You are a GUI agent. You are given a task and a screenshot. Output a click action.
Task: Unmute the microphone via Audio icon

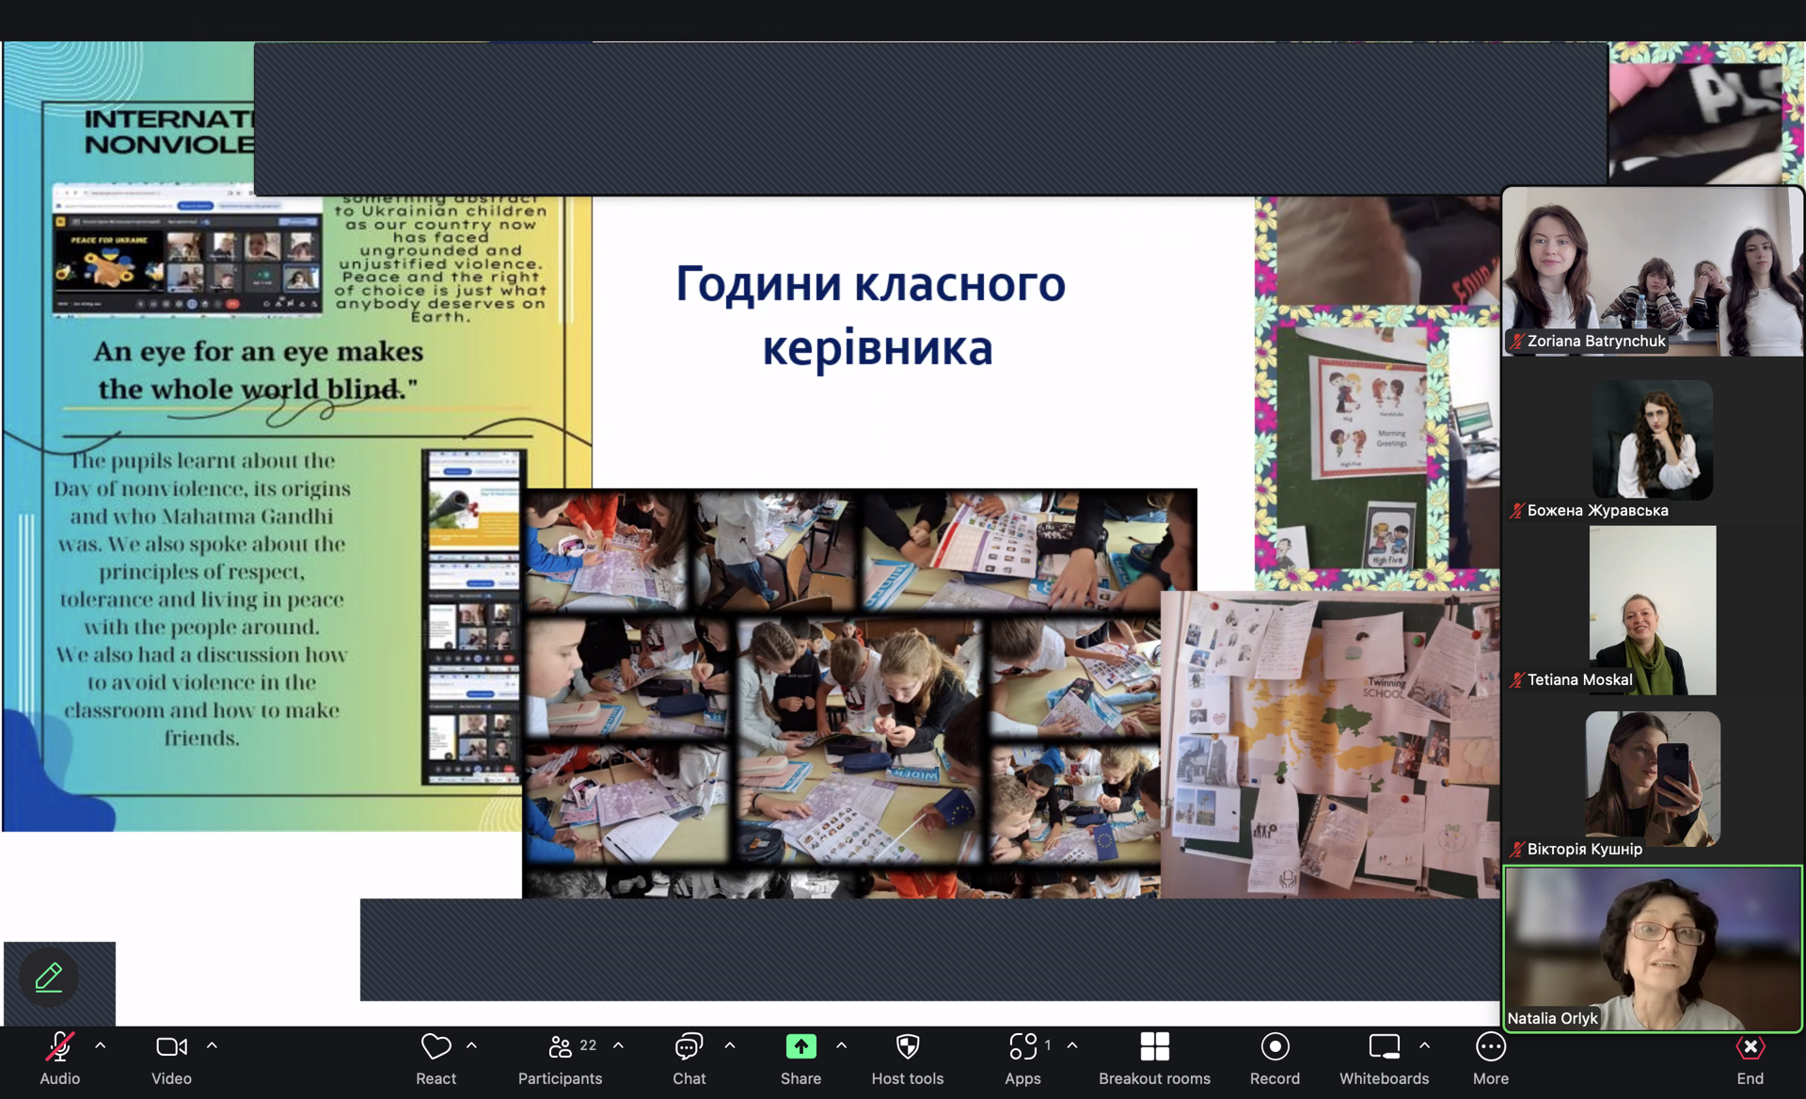(x=60, y=1047)
